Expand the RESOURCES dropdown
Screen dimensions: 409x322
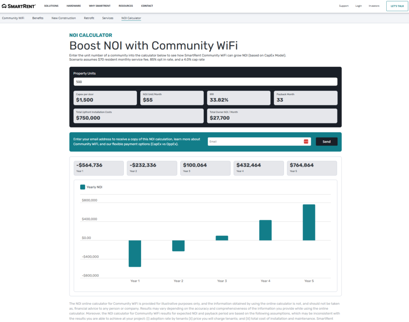(126, 6)
